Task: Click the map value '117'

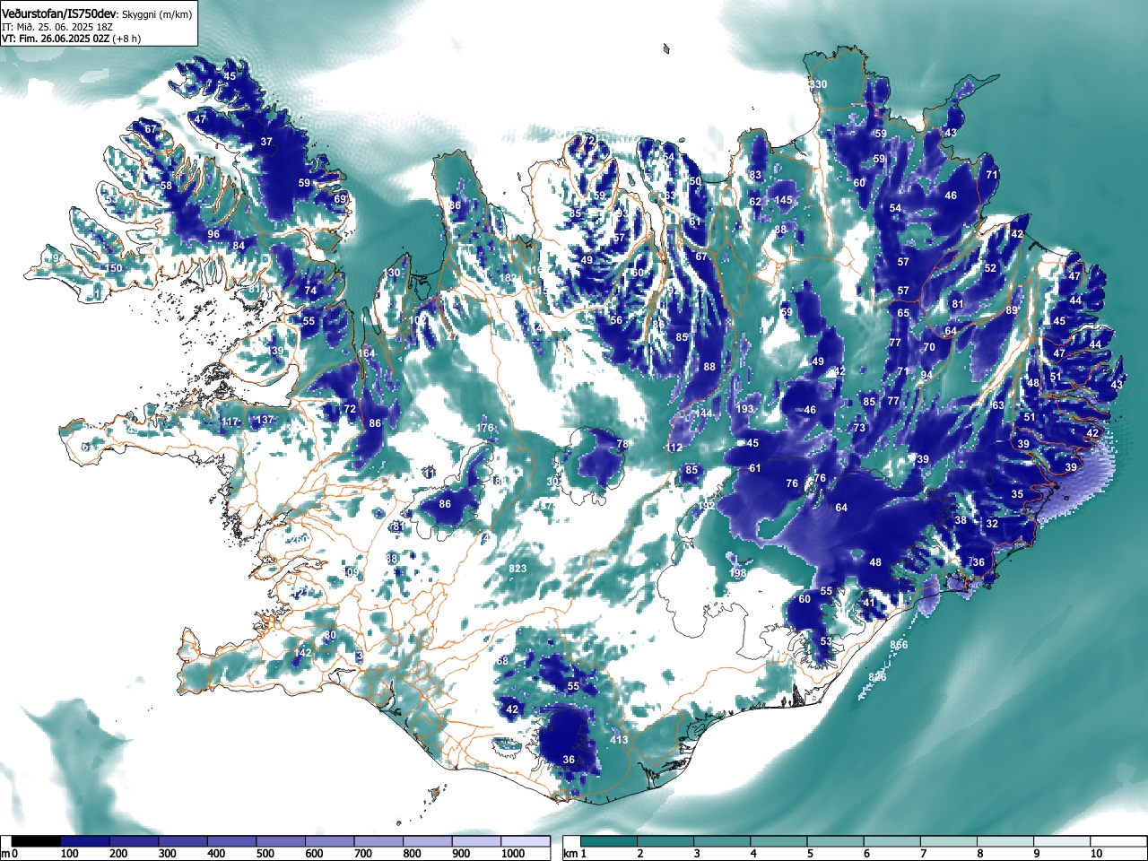Action: pos(231,422)
